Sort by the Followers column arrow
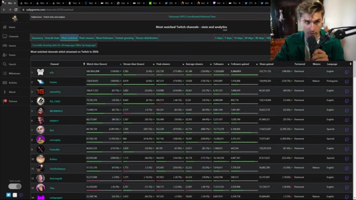Viewport: 356px width, 200px height. pos(228,64)
